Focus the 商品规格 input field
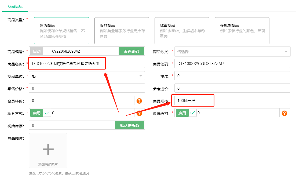Viewport: 296px width, 178px height. 232,101
